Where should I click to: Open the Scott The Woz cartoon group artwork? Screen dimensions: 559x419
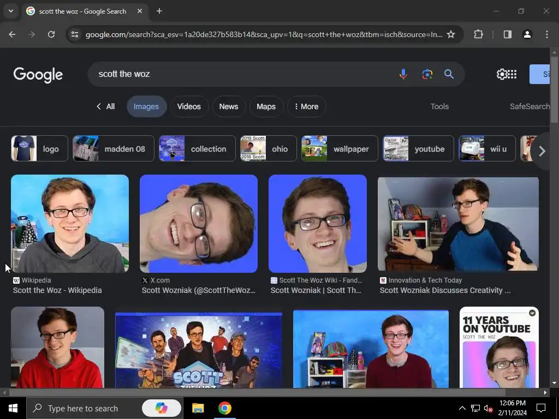[x=199, y=350]
